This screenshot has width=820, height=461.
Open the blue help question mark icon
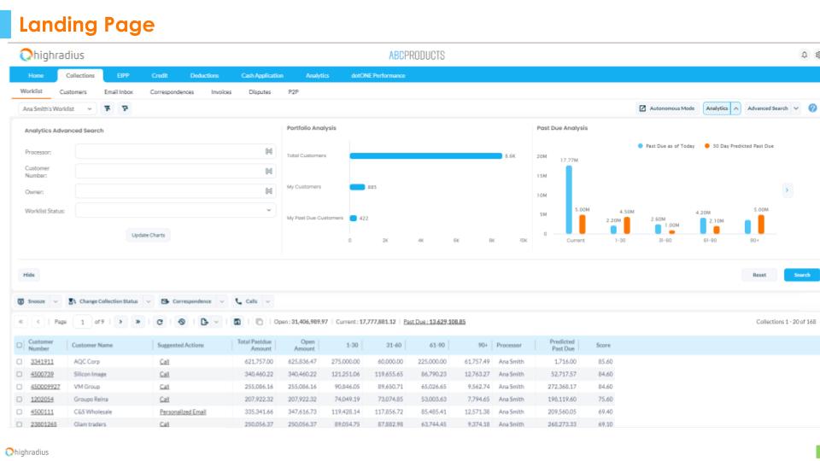tap(812, 108)
